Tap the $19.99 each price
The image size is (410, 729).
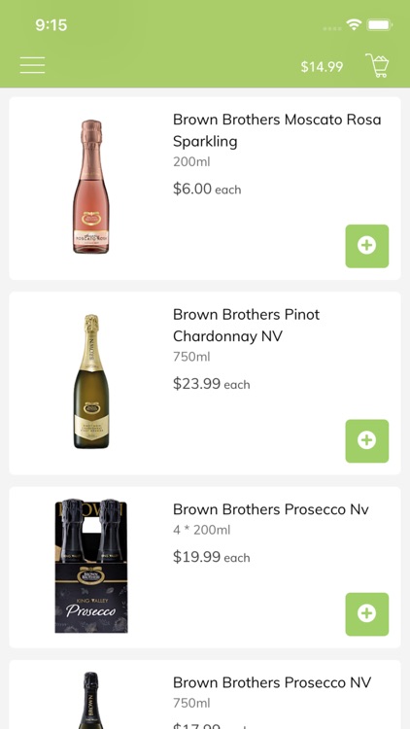click(x=212, y=557)
